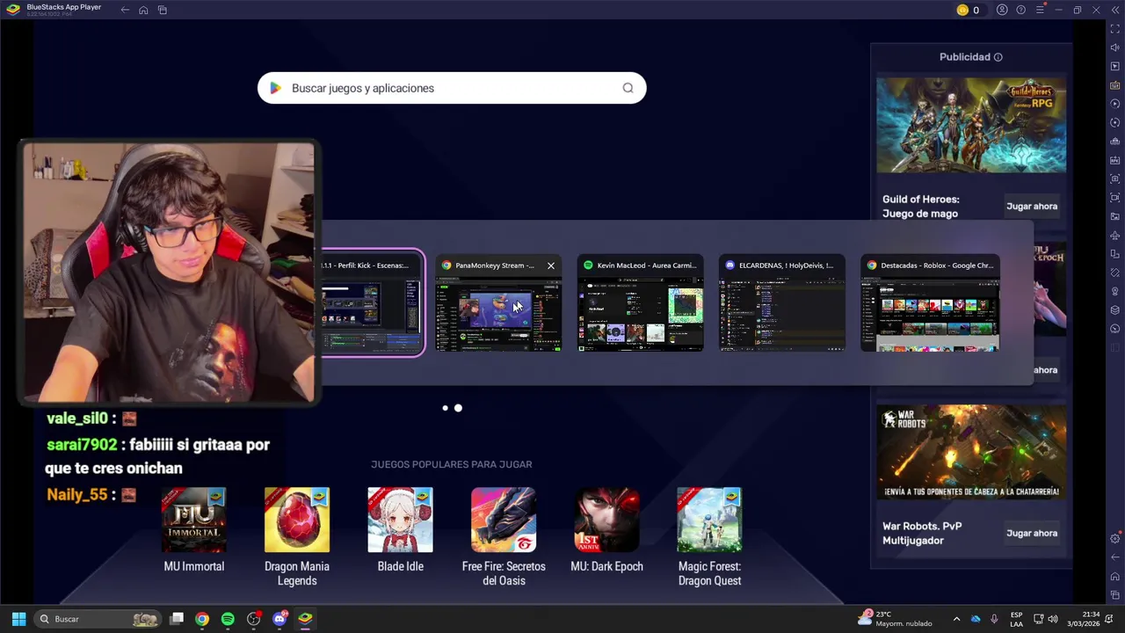Expand the system tray hidden icons chevron

tap(956, 619)
